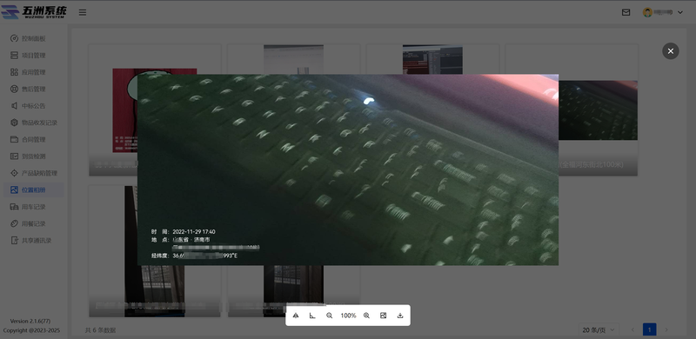Expand the user account dropdown arrow

[680, 12]
